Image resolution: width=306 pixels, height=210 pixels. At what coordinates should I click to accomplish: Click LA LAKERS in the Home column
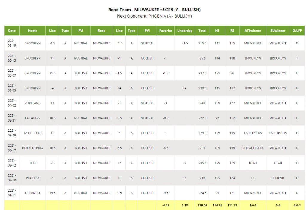click(33, 118)
